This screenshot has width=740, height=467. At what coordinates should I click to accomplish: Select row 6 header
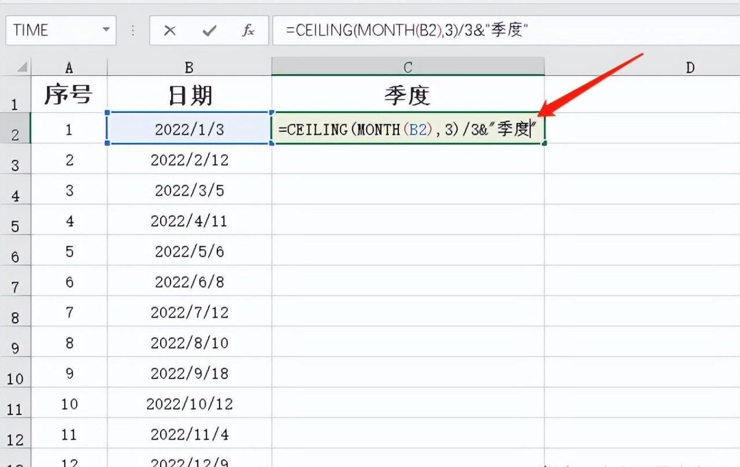coord(15,251)
